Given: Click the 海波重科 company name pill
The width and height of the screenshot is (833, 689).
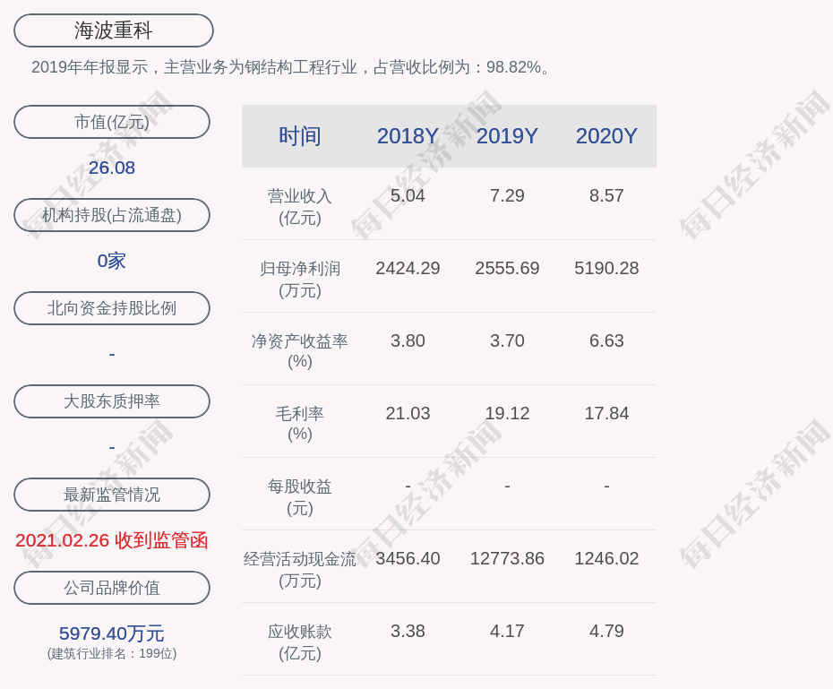Looking at the screenshot, I should tap(113, 30).
